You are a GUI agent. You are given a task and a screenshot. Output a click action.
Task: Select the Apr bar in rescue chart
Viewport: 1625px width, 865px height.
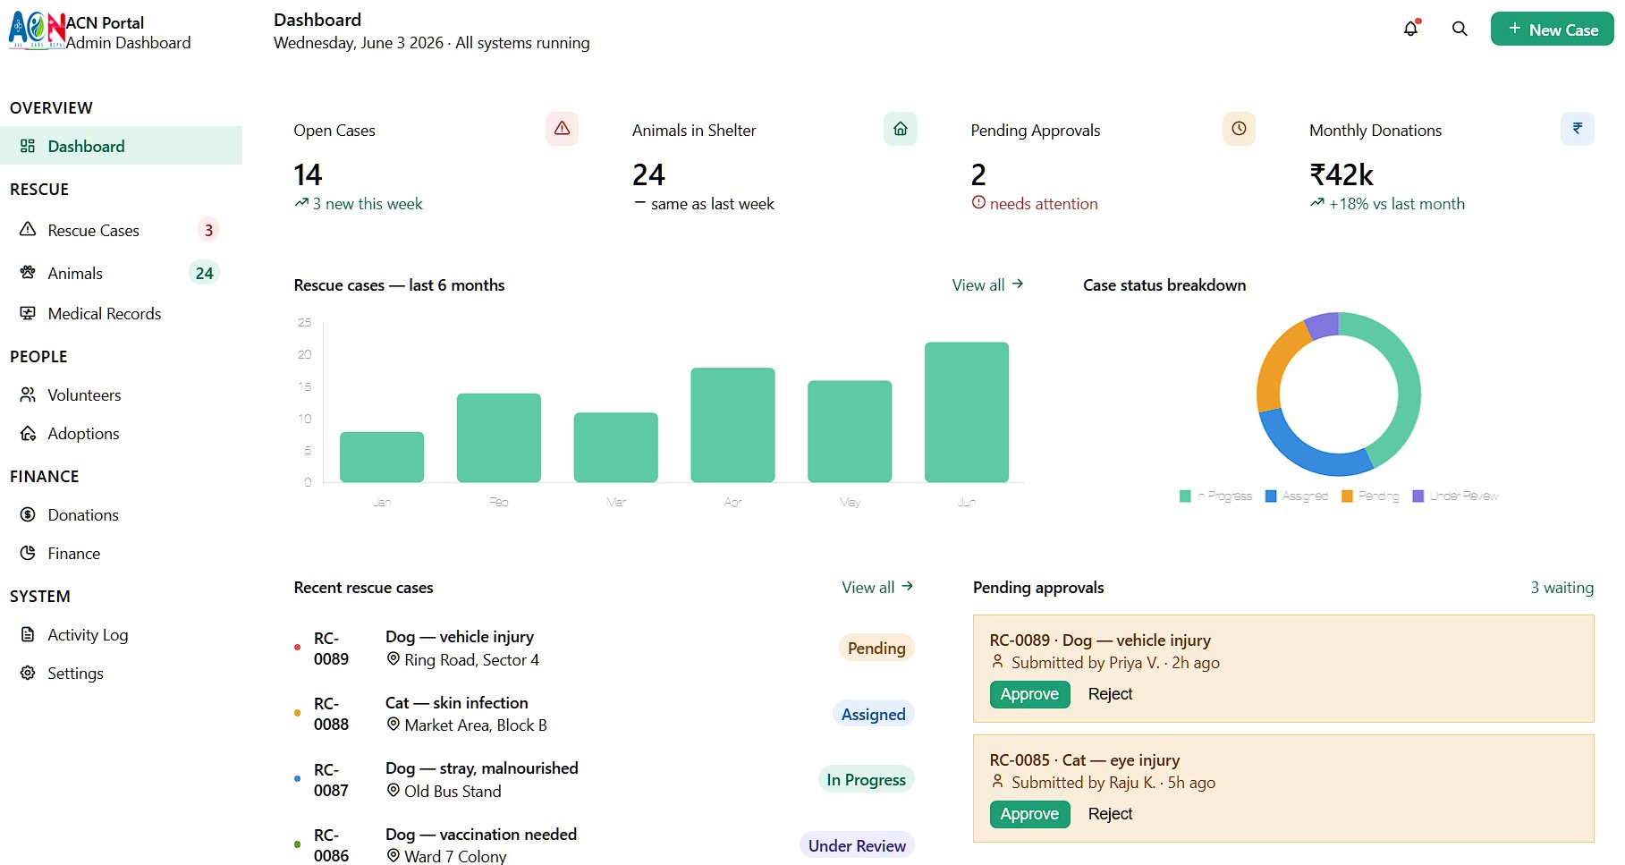pos(732,425)
